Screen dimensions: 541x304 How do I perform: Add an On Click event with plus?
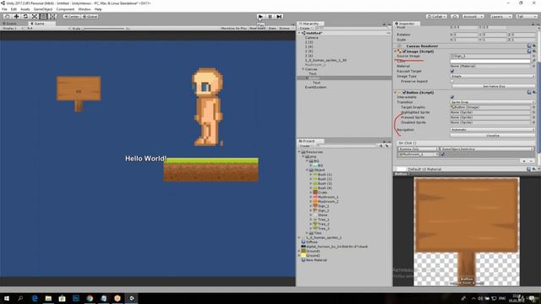(524, 160)
